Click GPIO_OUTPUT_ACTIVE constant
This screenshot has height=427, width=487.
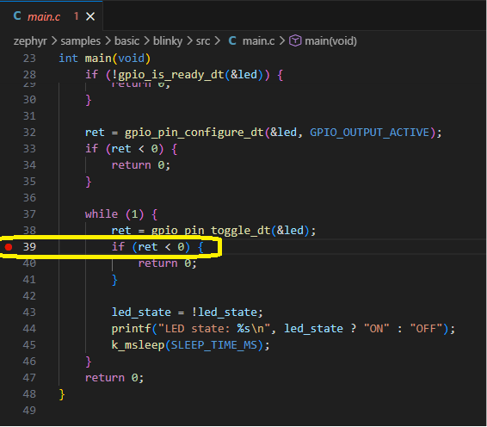[370, 133]
